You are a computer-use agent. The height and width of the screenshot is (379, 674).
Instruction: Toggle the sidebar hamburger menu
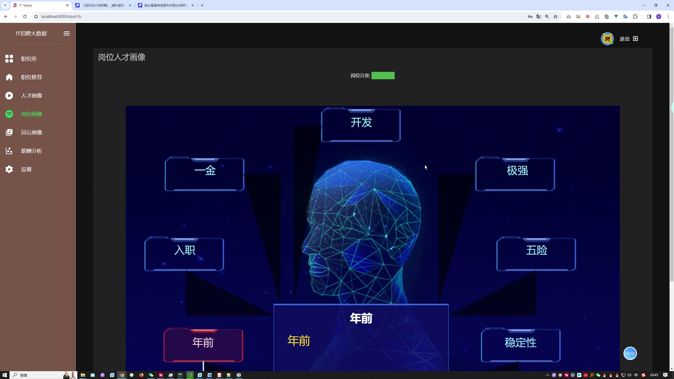(x=67, y=33)
